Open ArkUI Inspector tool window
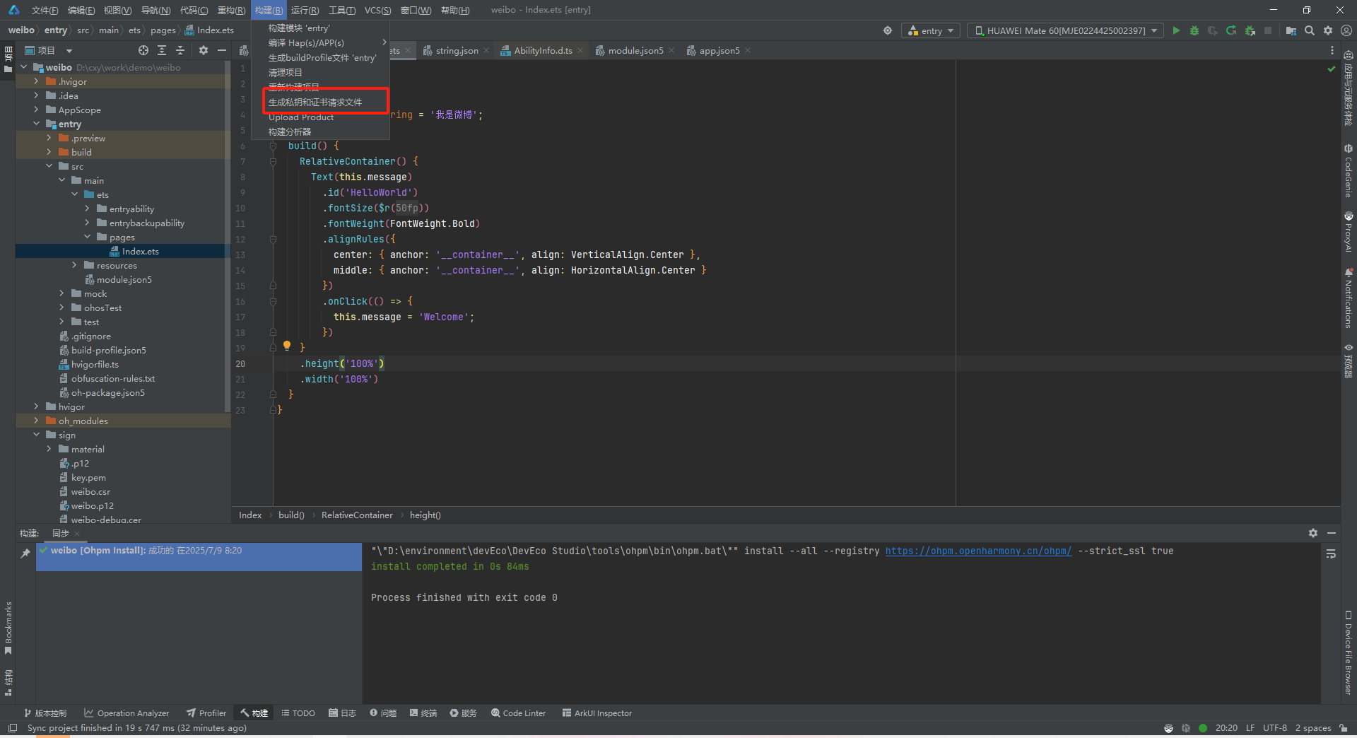The image size is (1357, 738). click(x=597, y=713)
